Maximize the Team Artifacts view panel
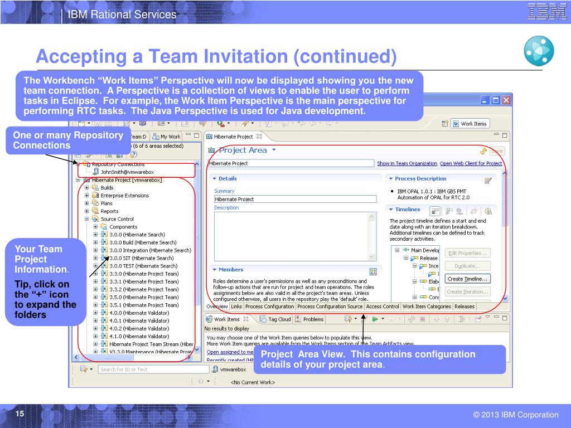Screen dimensions: 571x428 196,135
